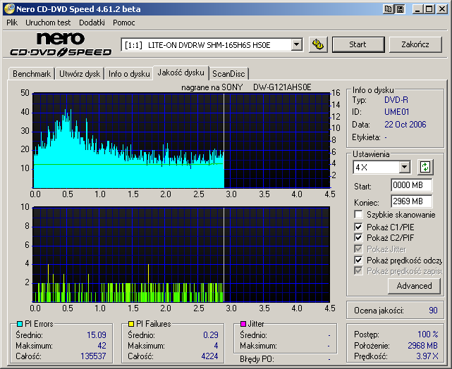Switch to the Utwórz dysk tab
This screenshot has width=452, height=369.
click(80, 74)
